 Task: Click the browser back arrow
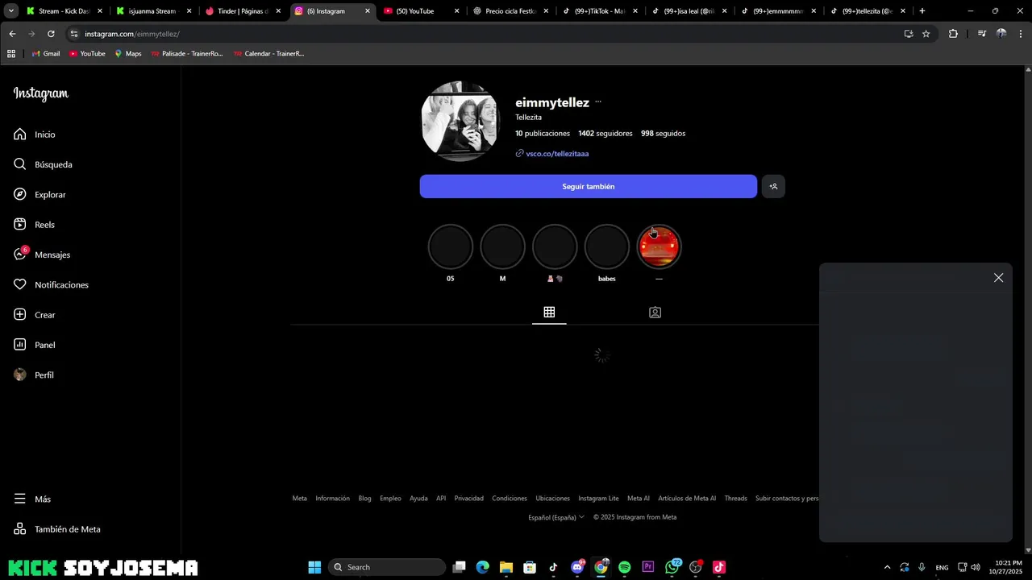point(12,34)
